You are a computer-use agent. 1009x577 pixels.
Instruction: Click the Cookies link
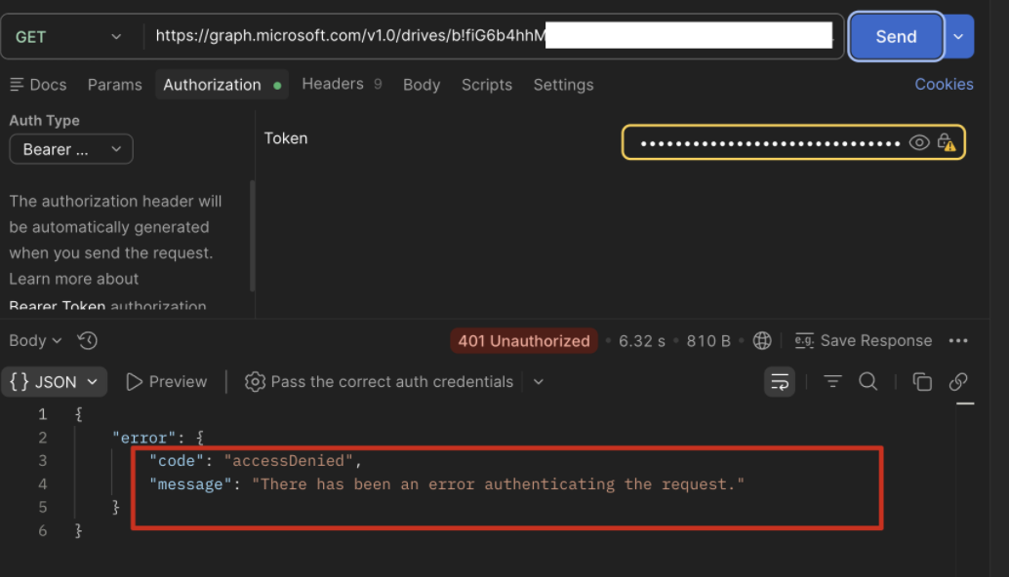944,84
